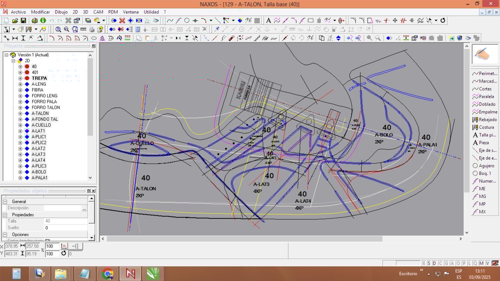The width and height of the screenshot is (500, 281).
Task: Click the green information icon
Action: click(43, 21)
